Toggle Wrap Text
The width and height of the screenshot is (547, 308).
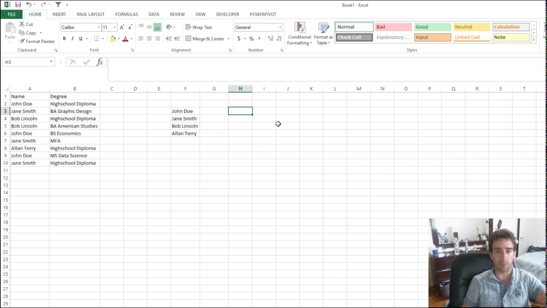coord(199,27)
